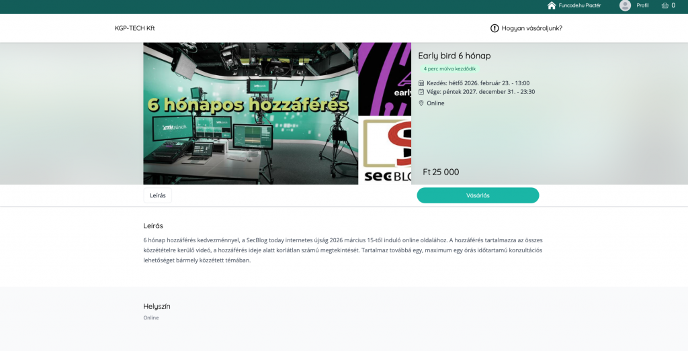Click the Ft 25 000 price label
Image resolution: width=688 pixels, height=351 pixels.
click(x=441, y=172)
